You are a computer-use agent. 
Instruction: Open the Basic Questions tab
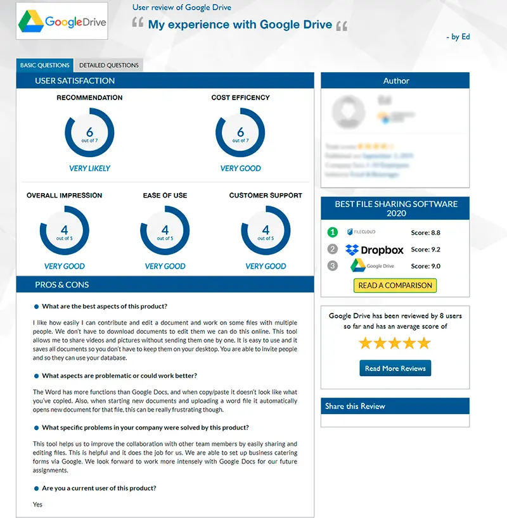click(45, 65)
